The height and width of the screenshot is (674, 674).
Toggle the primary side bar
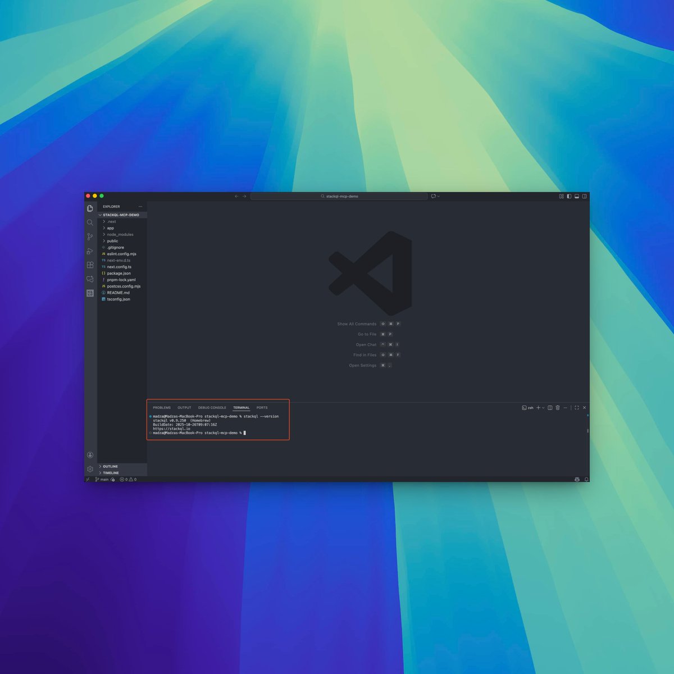569,197
